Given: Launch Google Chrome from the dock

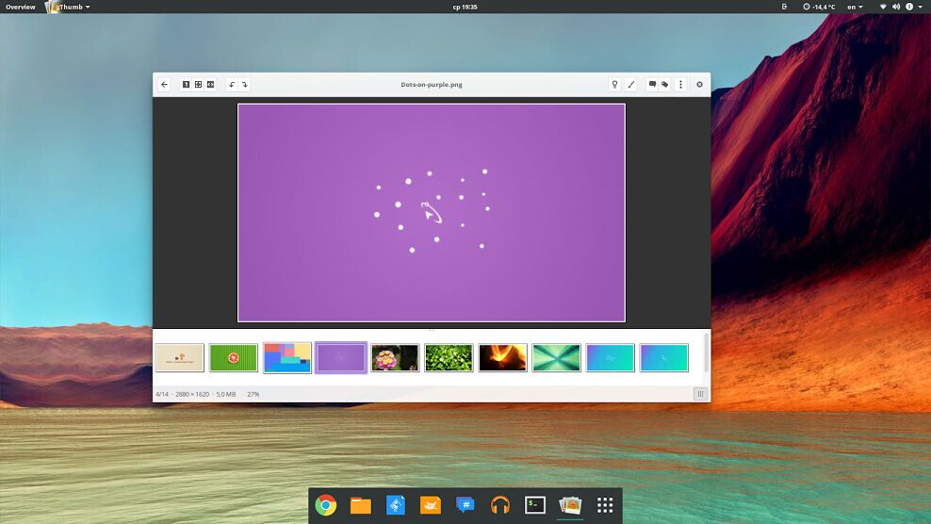Looking at the screenshot, I should 326,505.
